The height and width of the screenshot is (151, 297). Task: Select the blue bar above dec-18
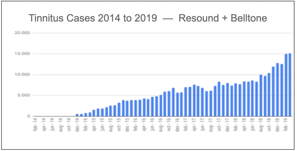pyautogui.click(x=278, y=90)
